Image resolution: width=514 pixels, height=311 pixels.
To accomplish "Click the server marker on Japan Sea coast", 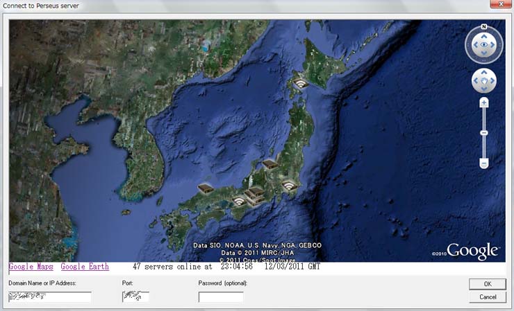I will click(270, 164).
